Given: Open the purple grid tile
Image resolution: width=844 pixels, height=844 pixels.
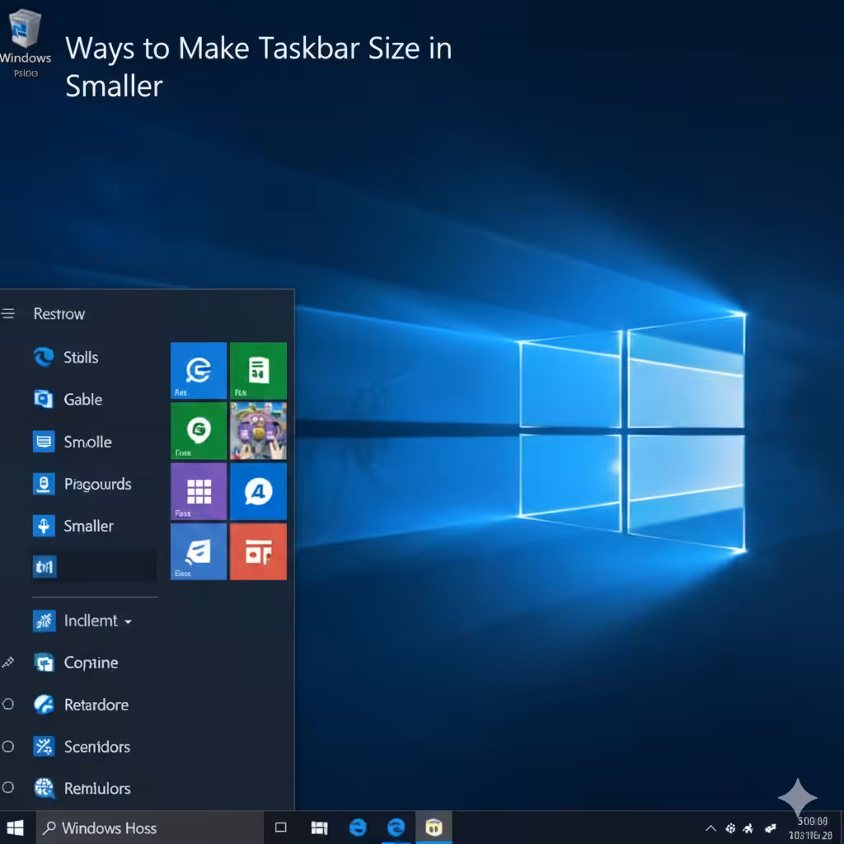Looking at the screenshot, I should point(199,491).
